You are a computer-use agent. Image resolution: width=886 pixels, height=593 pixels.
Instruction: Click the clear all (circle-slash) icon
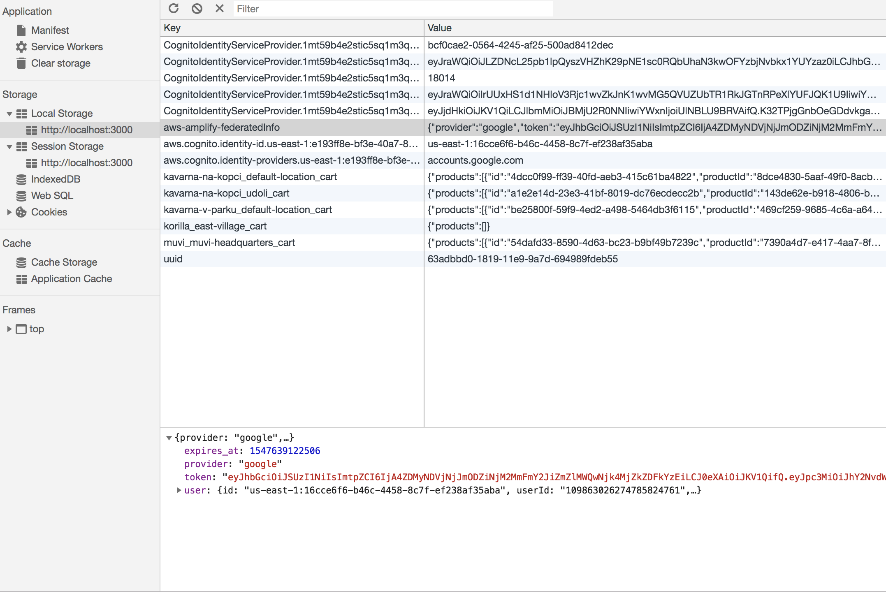(197, 9)
